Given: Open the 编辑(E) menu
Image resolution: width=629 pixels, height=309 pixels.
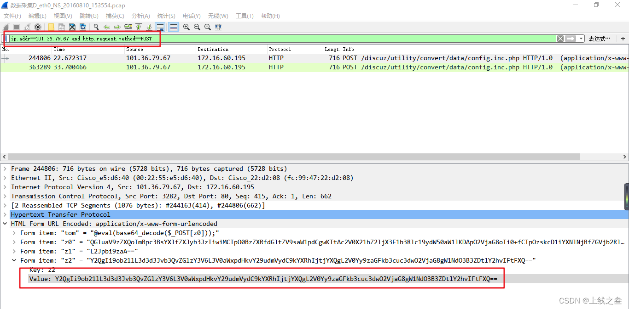Looking at the screenshot, I should (37, 16).
